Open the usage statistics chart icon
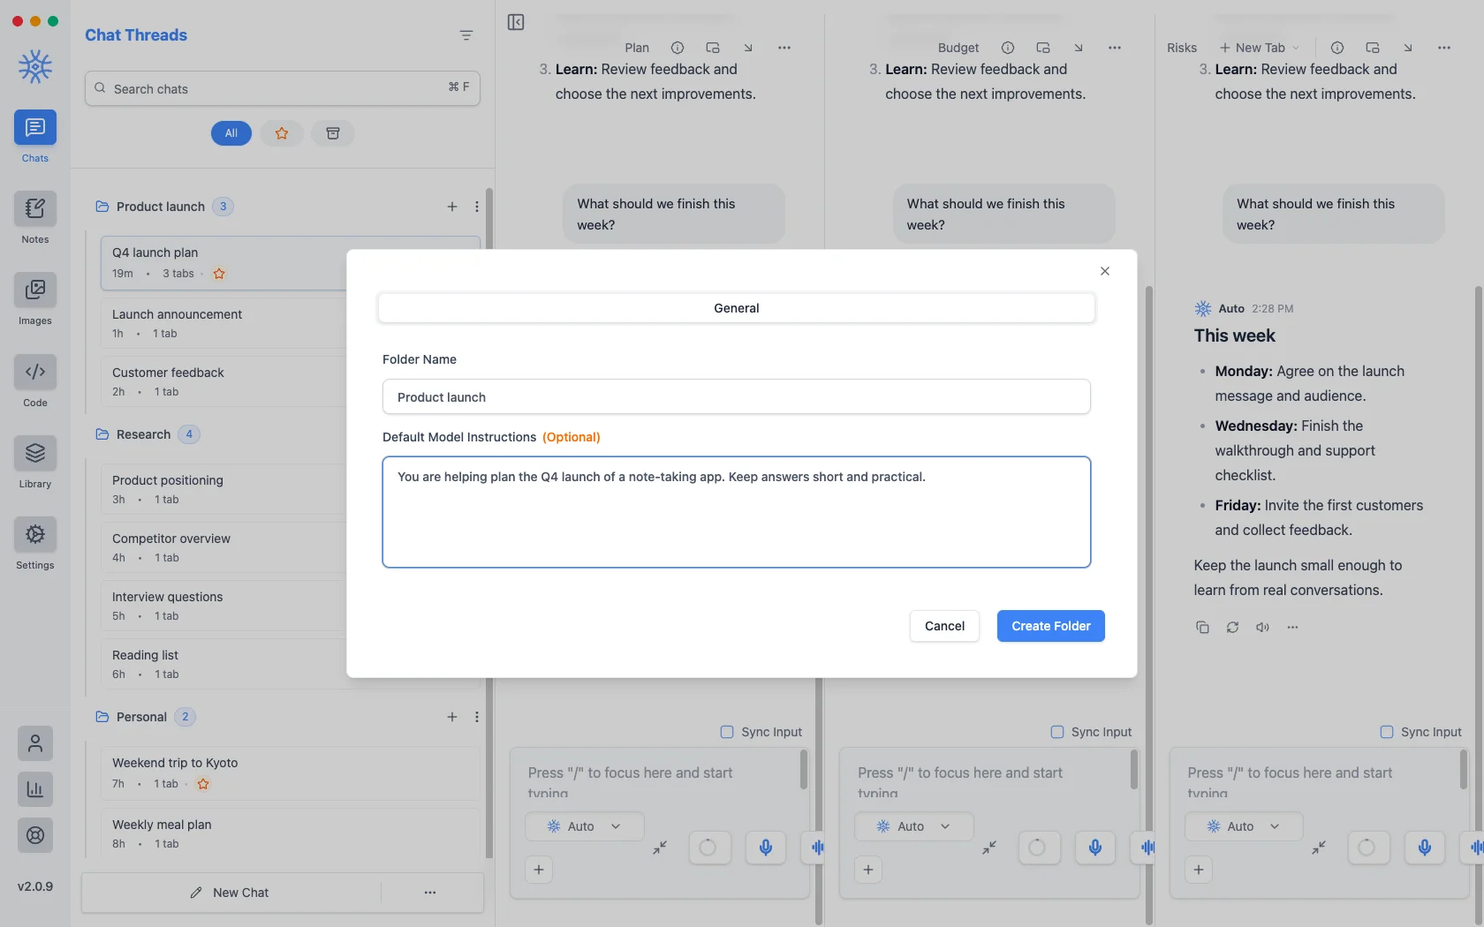Image resolution: width=1484 pixels, height=927 pixels. pyautogui.click(x=35, y=789)
